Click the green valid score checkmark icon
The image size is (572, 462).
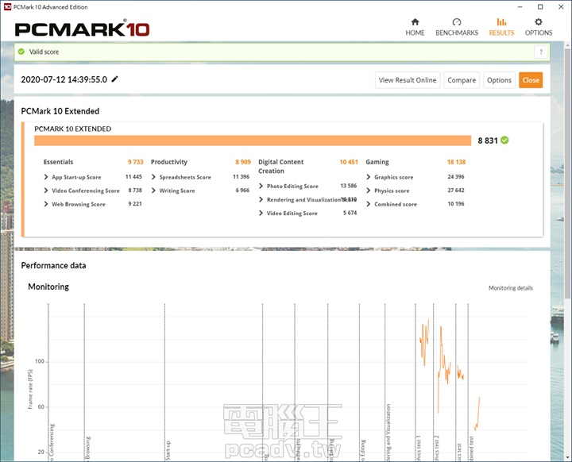click(21, 52)
